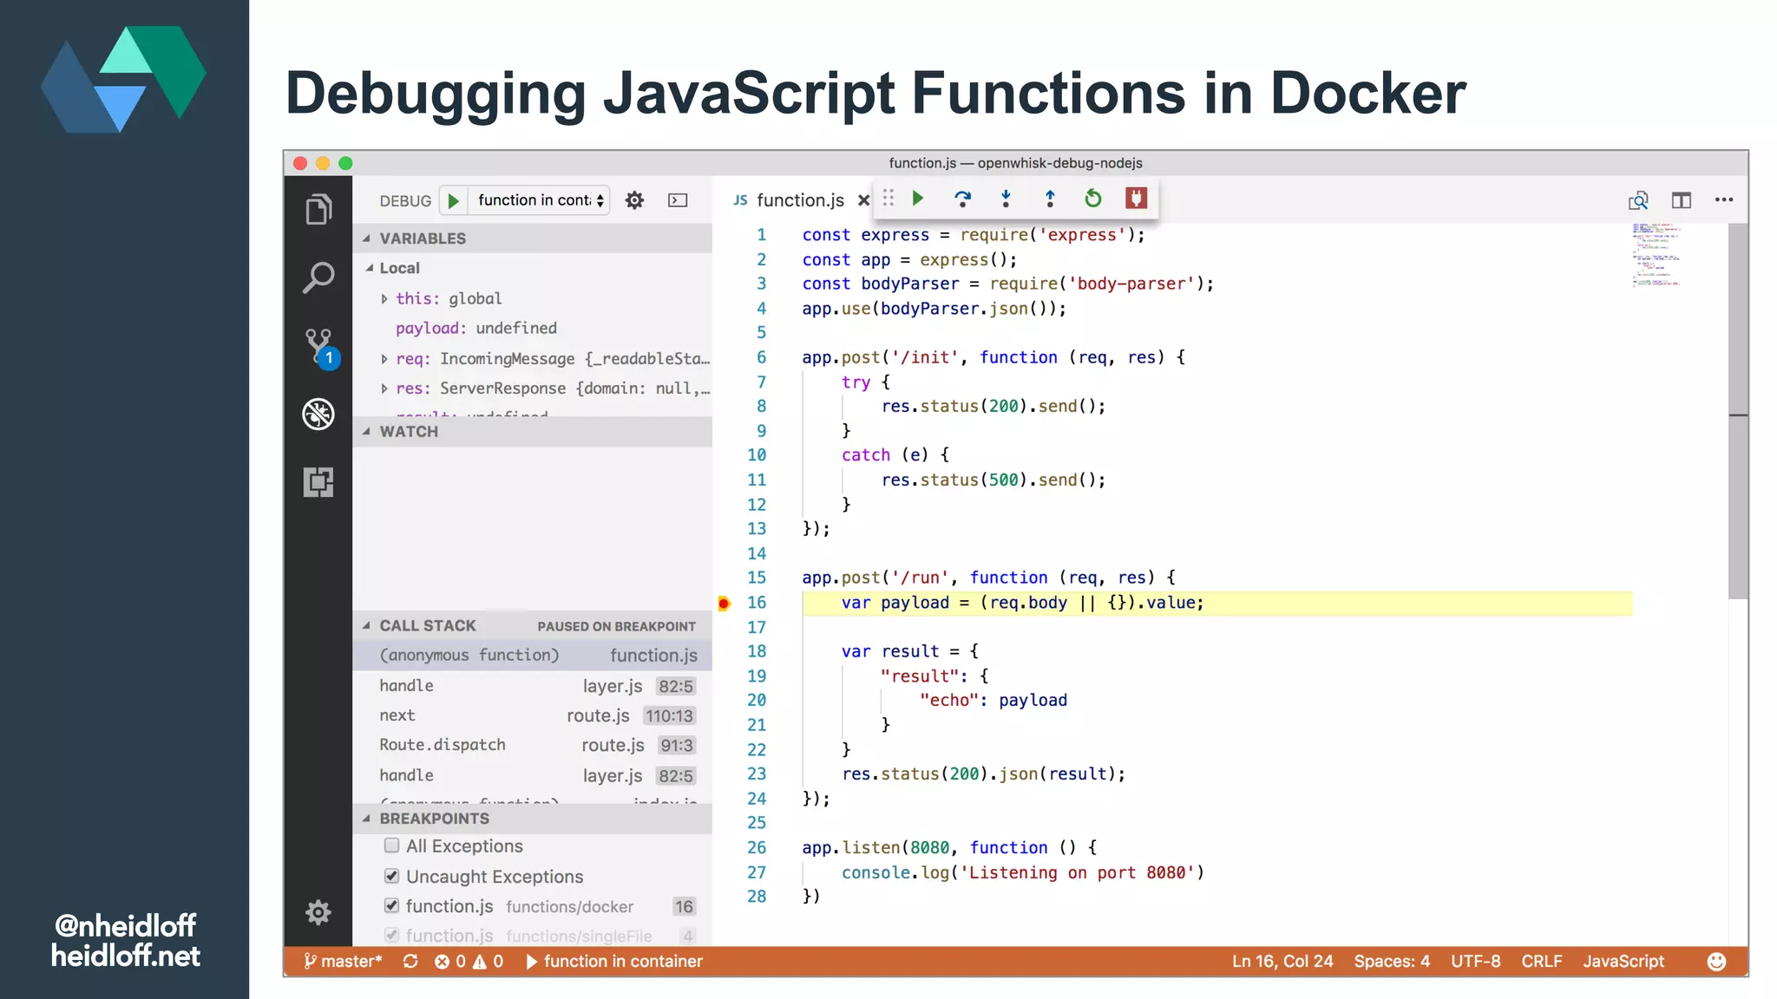Click line 27 console.log statement
The width and height of the screenshot is (1777, 999).
(x=1023, y=872)
